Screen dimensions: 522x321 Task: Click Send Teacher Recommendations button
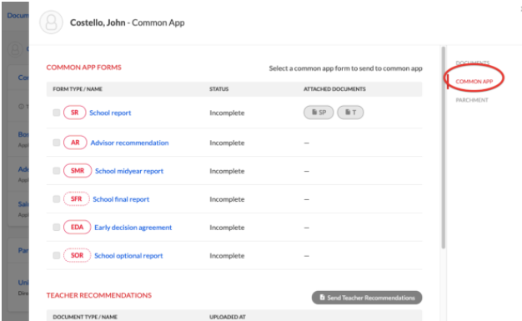367,298
